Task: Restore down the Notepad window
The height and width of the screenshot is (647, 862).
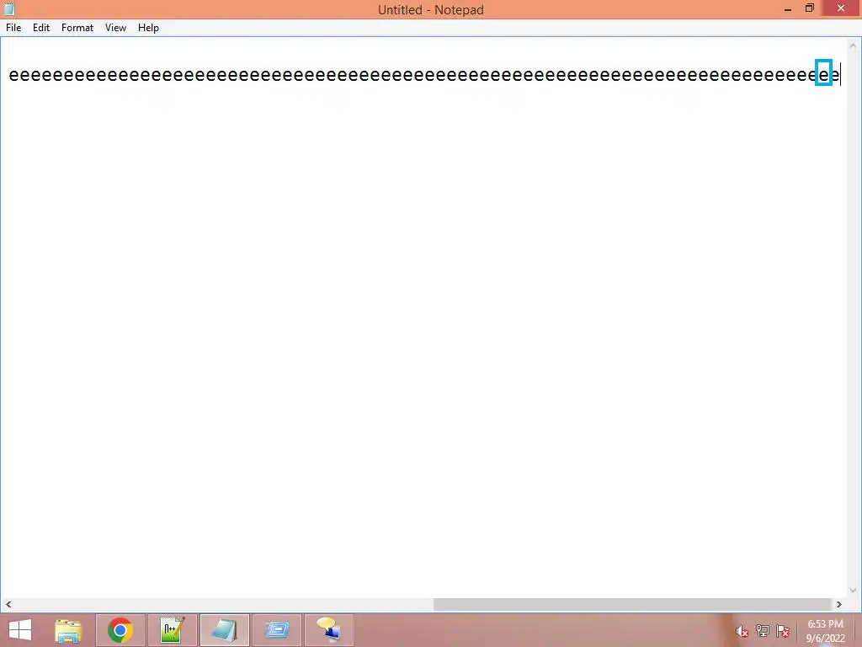Action: [x=809, y=8]
